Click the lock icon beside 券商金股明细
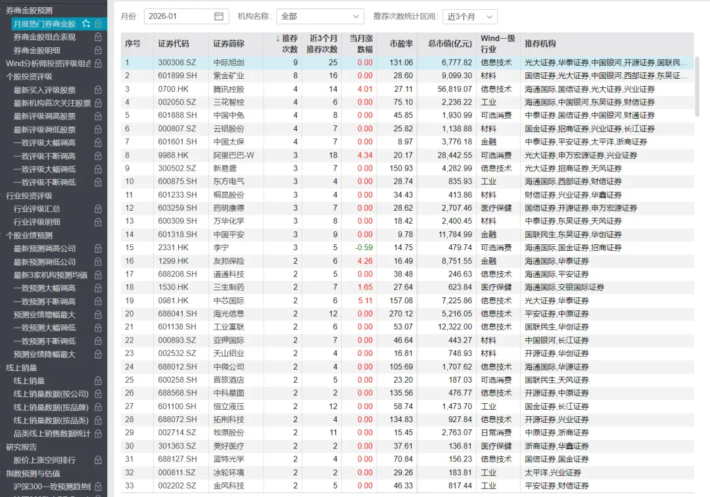This screenshot has height=497, width=710. 98,50
